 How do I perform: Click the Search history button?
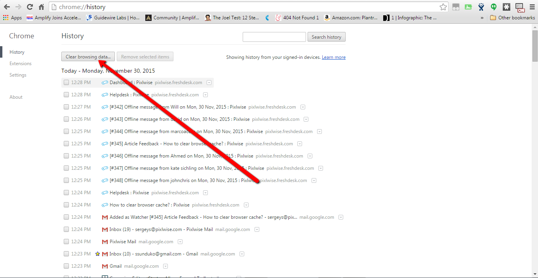[326, 37]
